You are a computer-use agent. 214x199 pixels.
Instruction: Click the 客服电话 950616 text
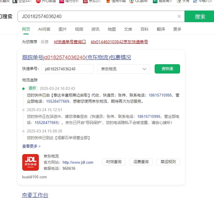pos(59,168)
